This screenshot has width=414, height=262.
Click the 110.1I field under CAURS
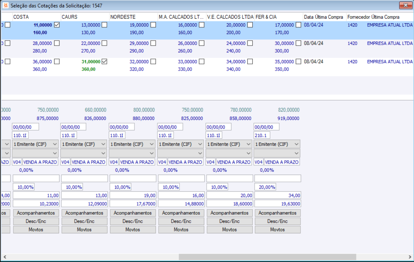click(69, 135)
